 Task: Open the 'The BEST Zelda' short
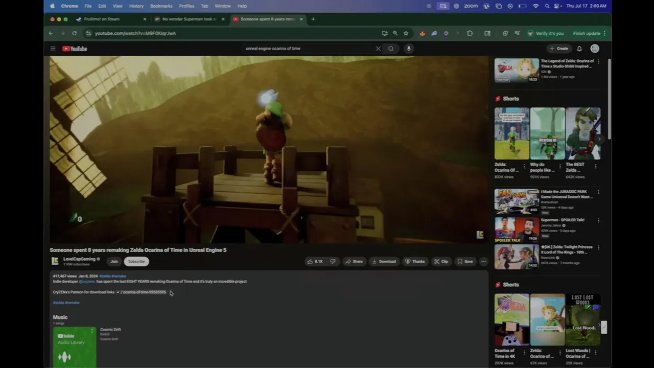pyautogui.click(x=583, y=133)
